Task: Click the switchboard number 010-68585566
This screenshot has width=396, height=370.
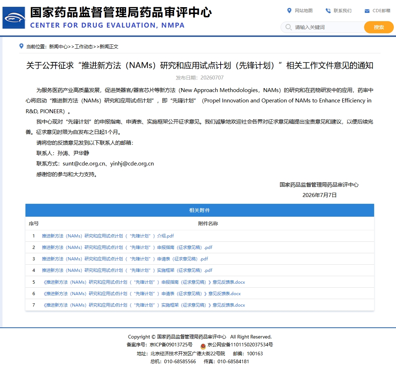Action: 180,361
